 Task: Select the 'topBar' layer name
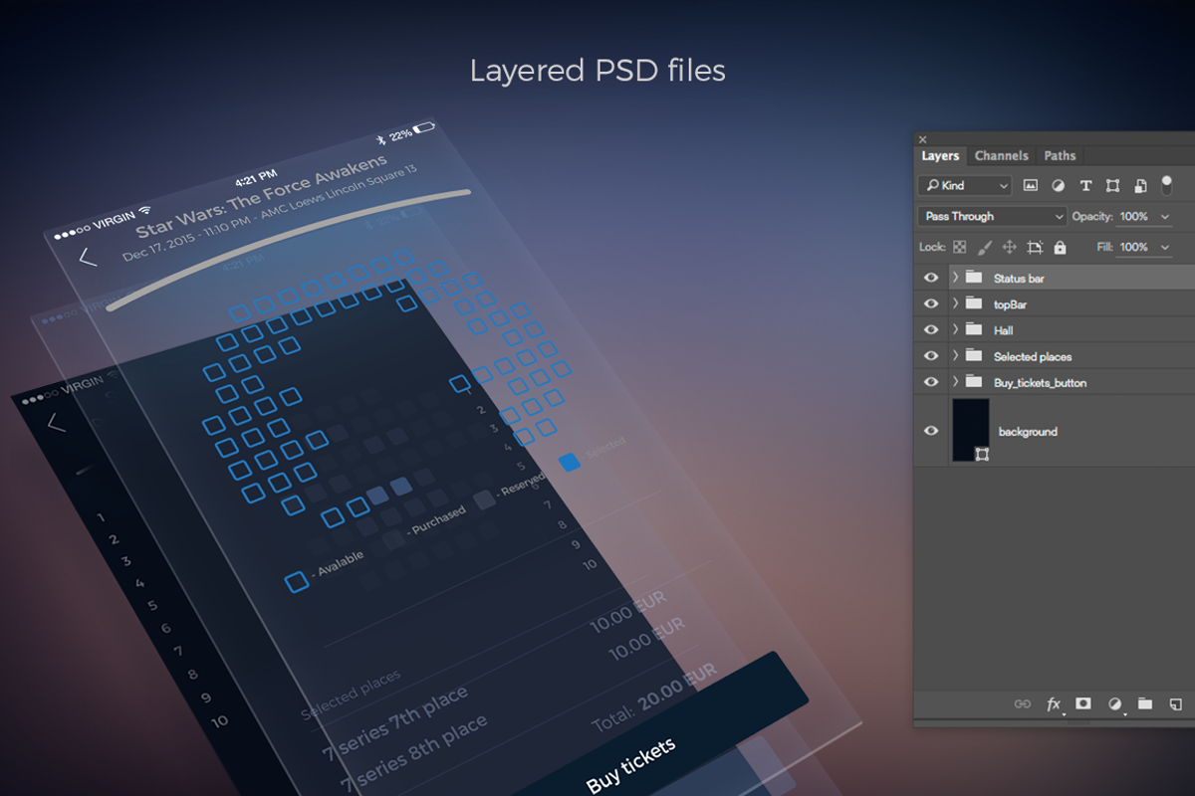click(1010, 304)
